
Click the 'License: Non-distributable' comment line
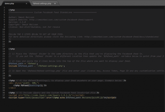point(34,27)
